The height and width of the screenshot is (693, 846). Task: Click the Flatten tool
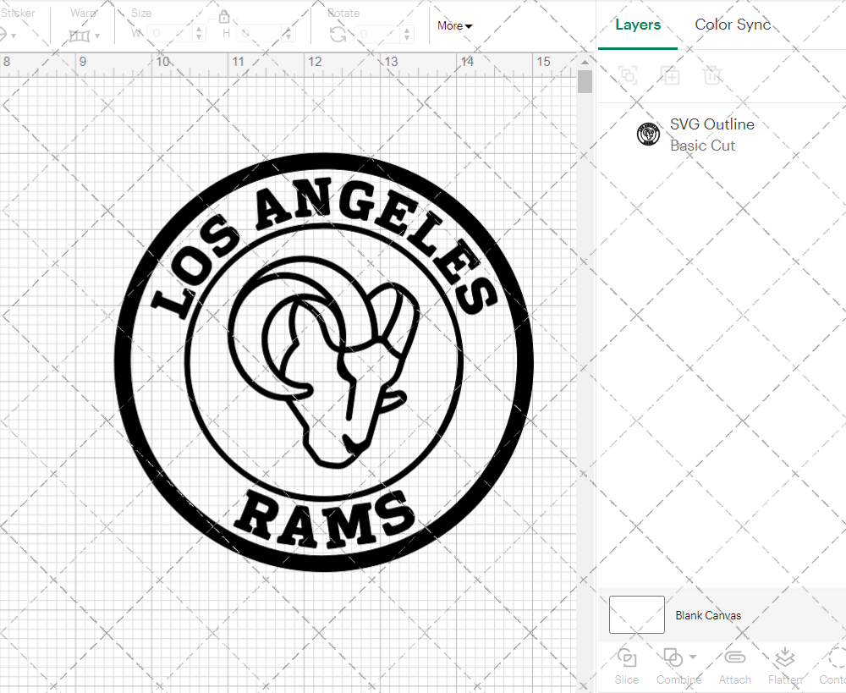pos(784,666)
